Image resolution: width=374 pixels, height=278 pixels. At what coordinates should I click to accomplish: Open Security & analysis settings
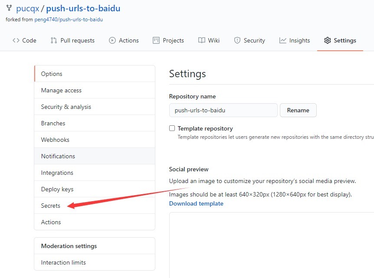[x=66, y=107]
